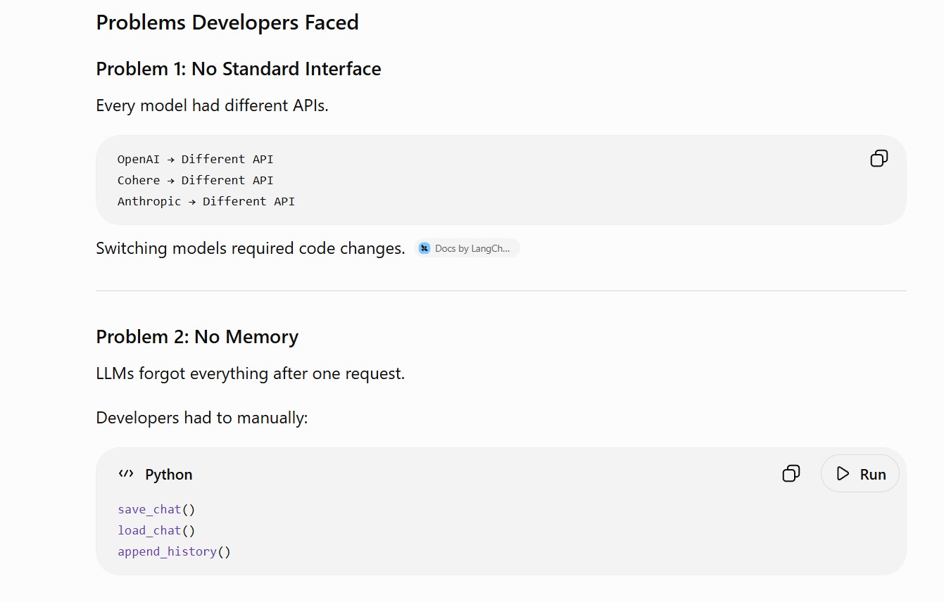The image size is (944, 602).
Task: Click the 'Problems Developers Faced' heading
Action: (227, 23)
